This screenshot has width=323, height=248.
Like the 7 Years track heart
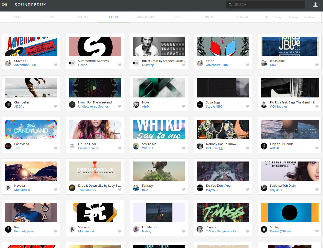[248, 231]
